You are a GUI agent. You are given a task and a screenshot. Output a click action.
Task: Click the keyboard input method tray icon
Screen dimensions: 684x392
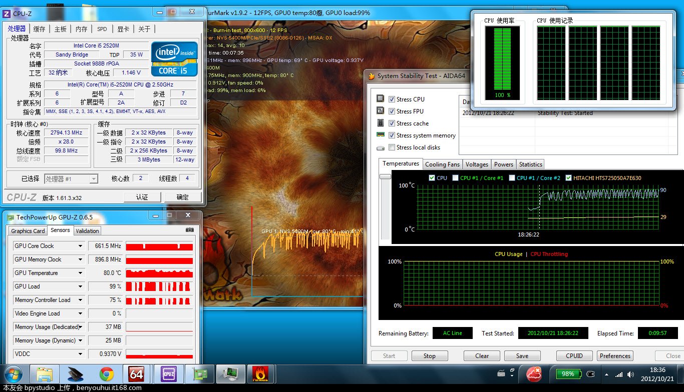coord(501,372)
